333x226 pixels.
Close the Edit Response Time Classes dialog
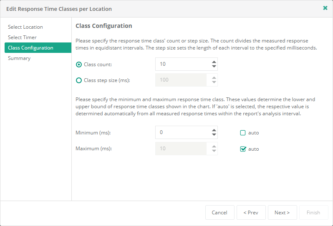[x=325, y=8]
